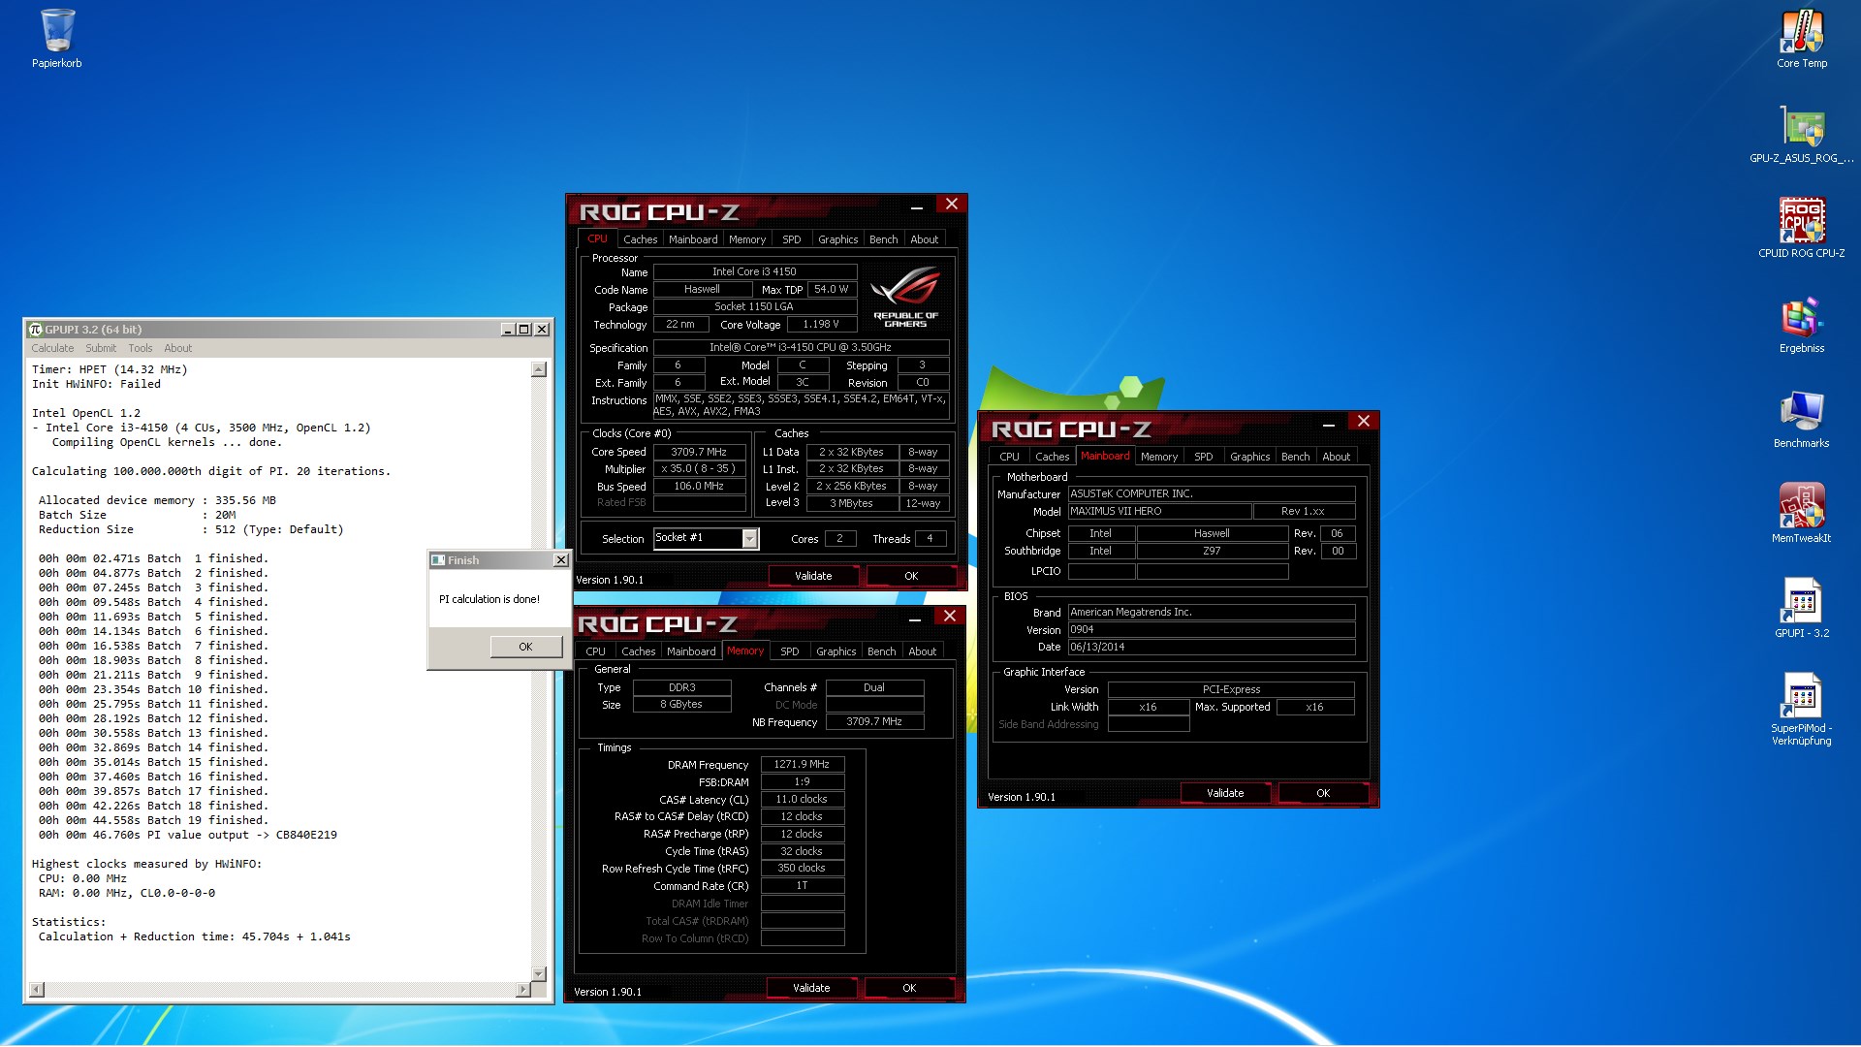Click the CAS# Latency 11.0 clocks value

coord(802,799)
